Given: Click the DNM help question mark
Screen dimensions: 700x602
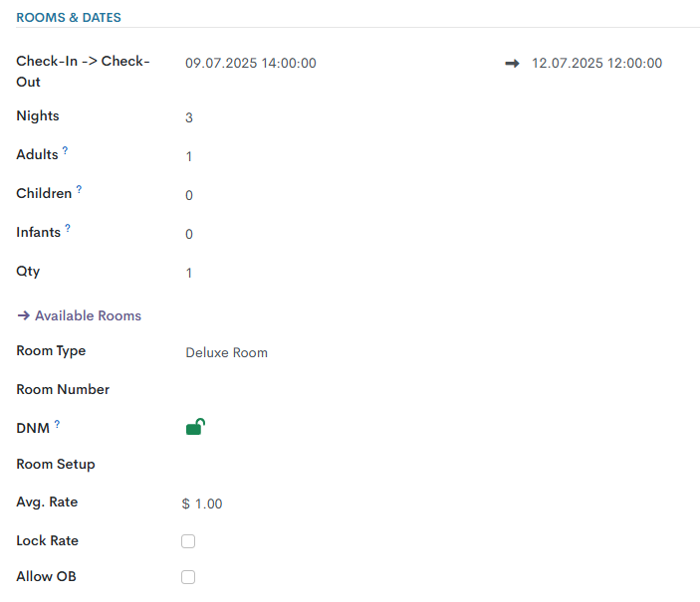Looking at the screenshot, I should tap(57, 424).
